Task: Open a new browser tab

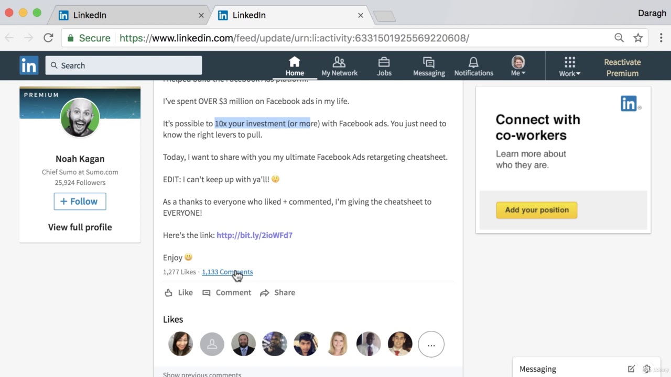Action: pyautogui.click(x=385, y=17)
